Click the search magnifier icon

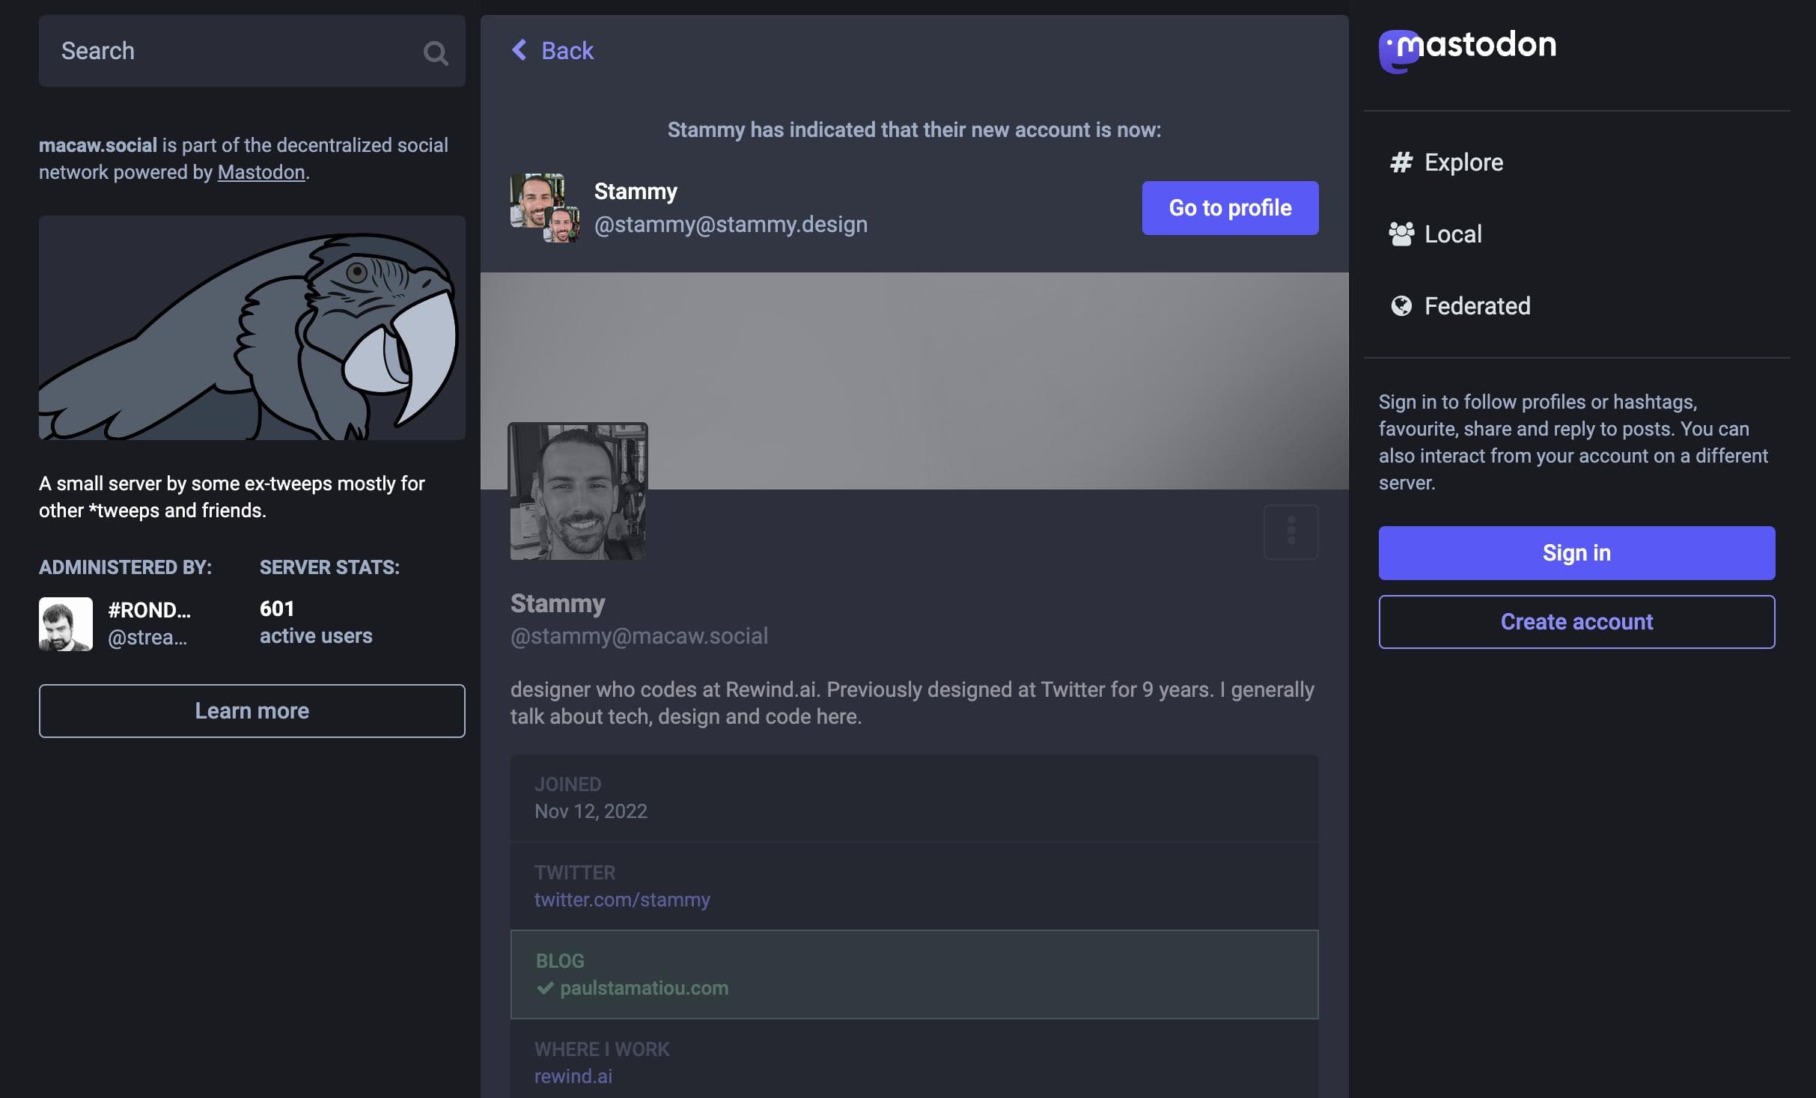tap(435, 52)
